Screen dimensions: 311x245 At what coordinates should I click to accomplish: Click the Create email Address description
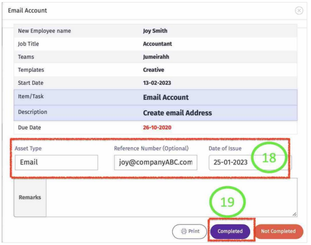coord(177,113)
